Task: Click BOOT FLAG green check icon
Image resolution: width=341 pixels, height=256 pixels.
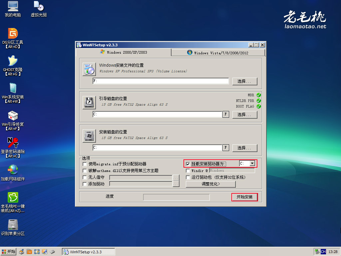Action: [258, 106]
